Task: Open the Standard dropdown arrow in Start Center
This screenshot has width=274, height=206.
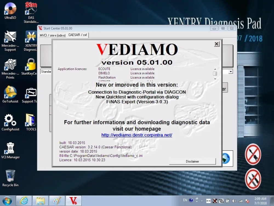Action: [231, 71]
